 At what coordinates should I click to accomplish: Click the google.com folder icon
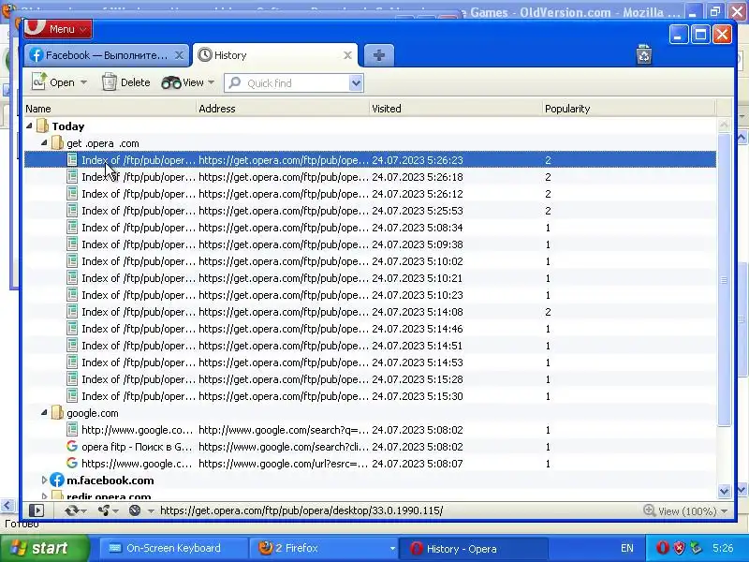pyautogui.click(x=57, y=412)
